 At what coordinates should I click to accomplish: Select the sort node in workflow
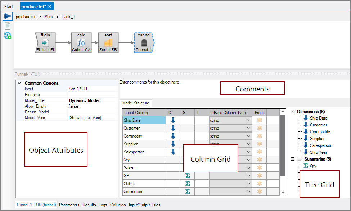[108, 43]
